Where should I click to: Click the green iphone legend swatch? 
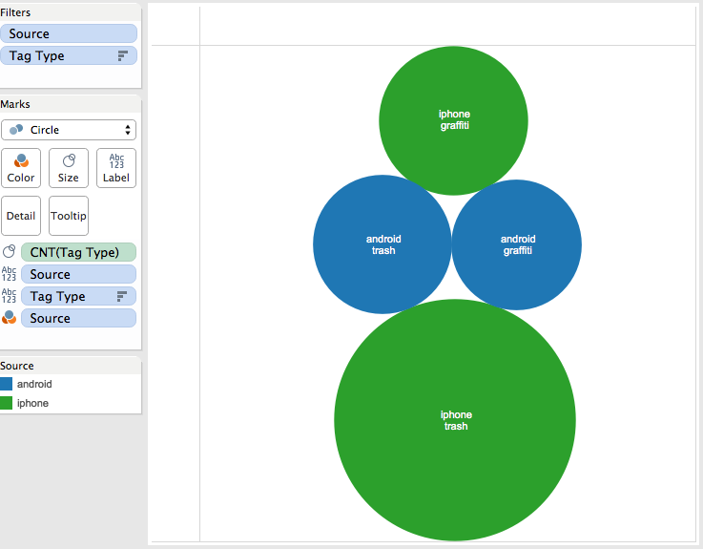[x=6, y=403]
